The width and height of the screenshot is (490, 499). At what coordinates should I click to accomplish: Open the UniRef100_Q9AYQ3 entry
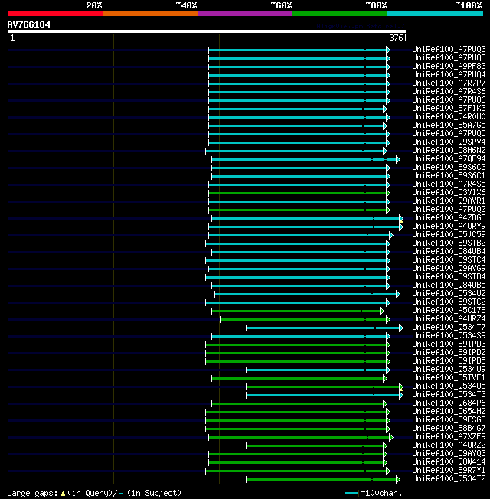449,453
